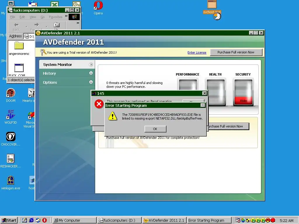
Task: Click Back button in Explorer toolbar
Action: (16, 27)
